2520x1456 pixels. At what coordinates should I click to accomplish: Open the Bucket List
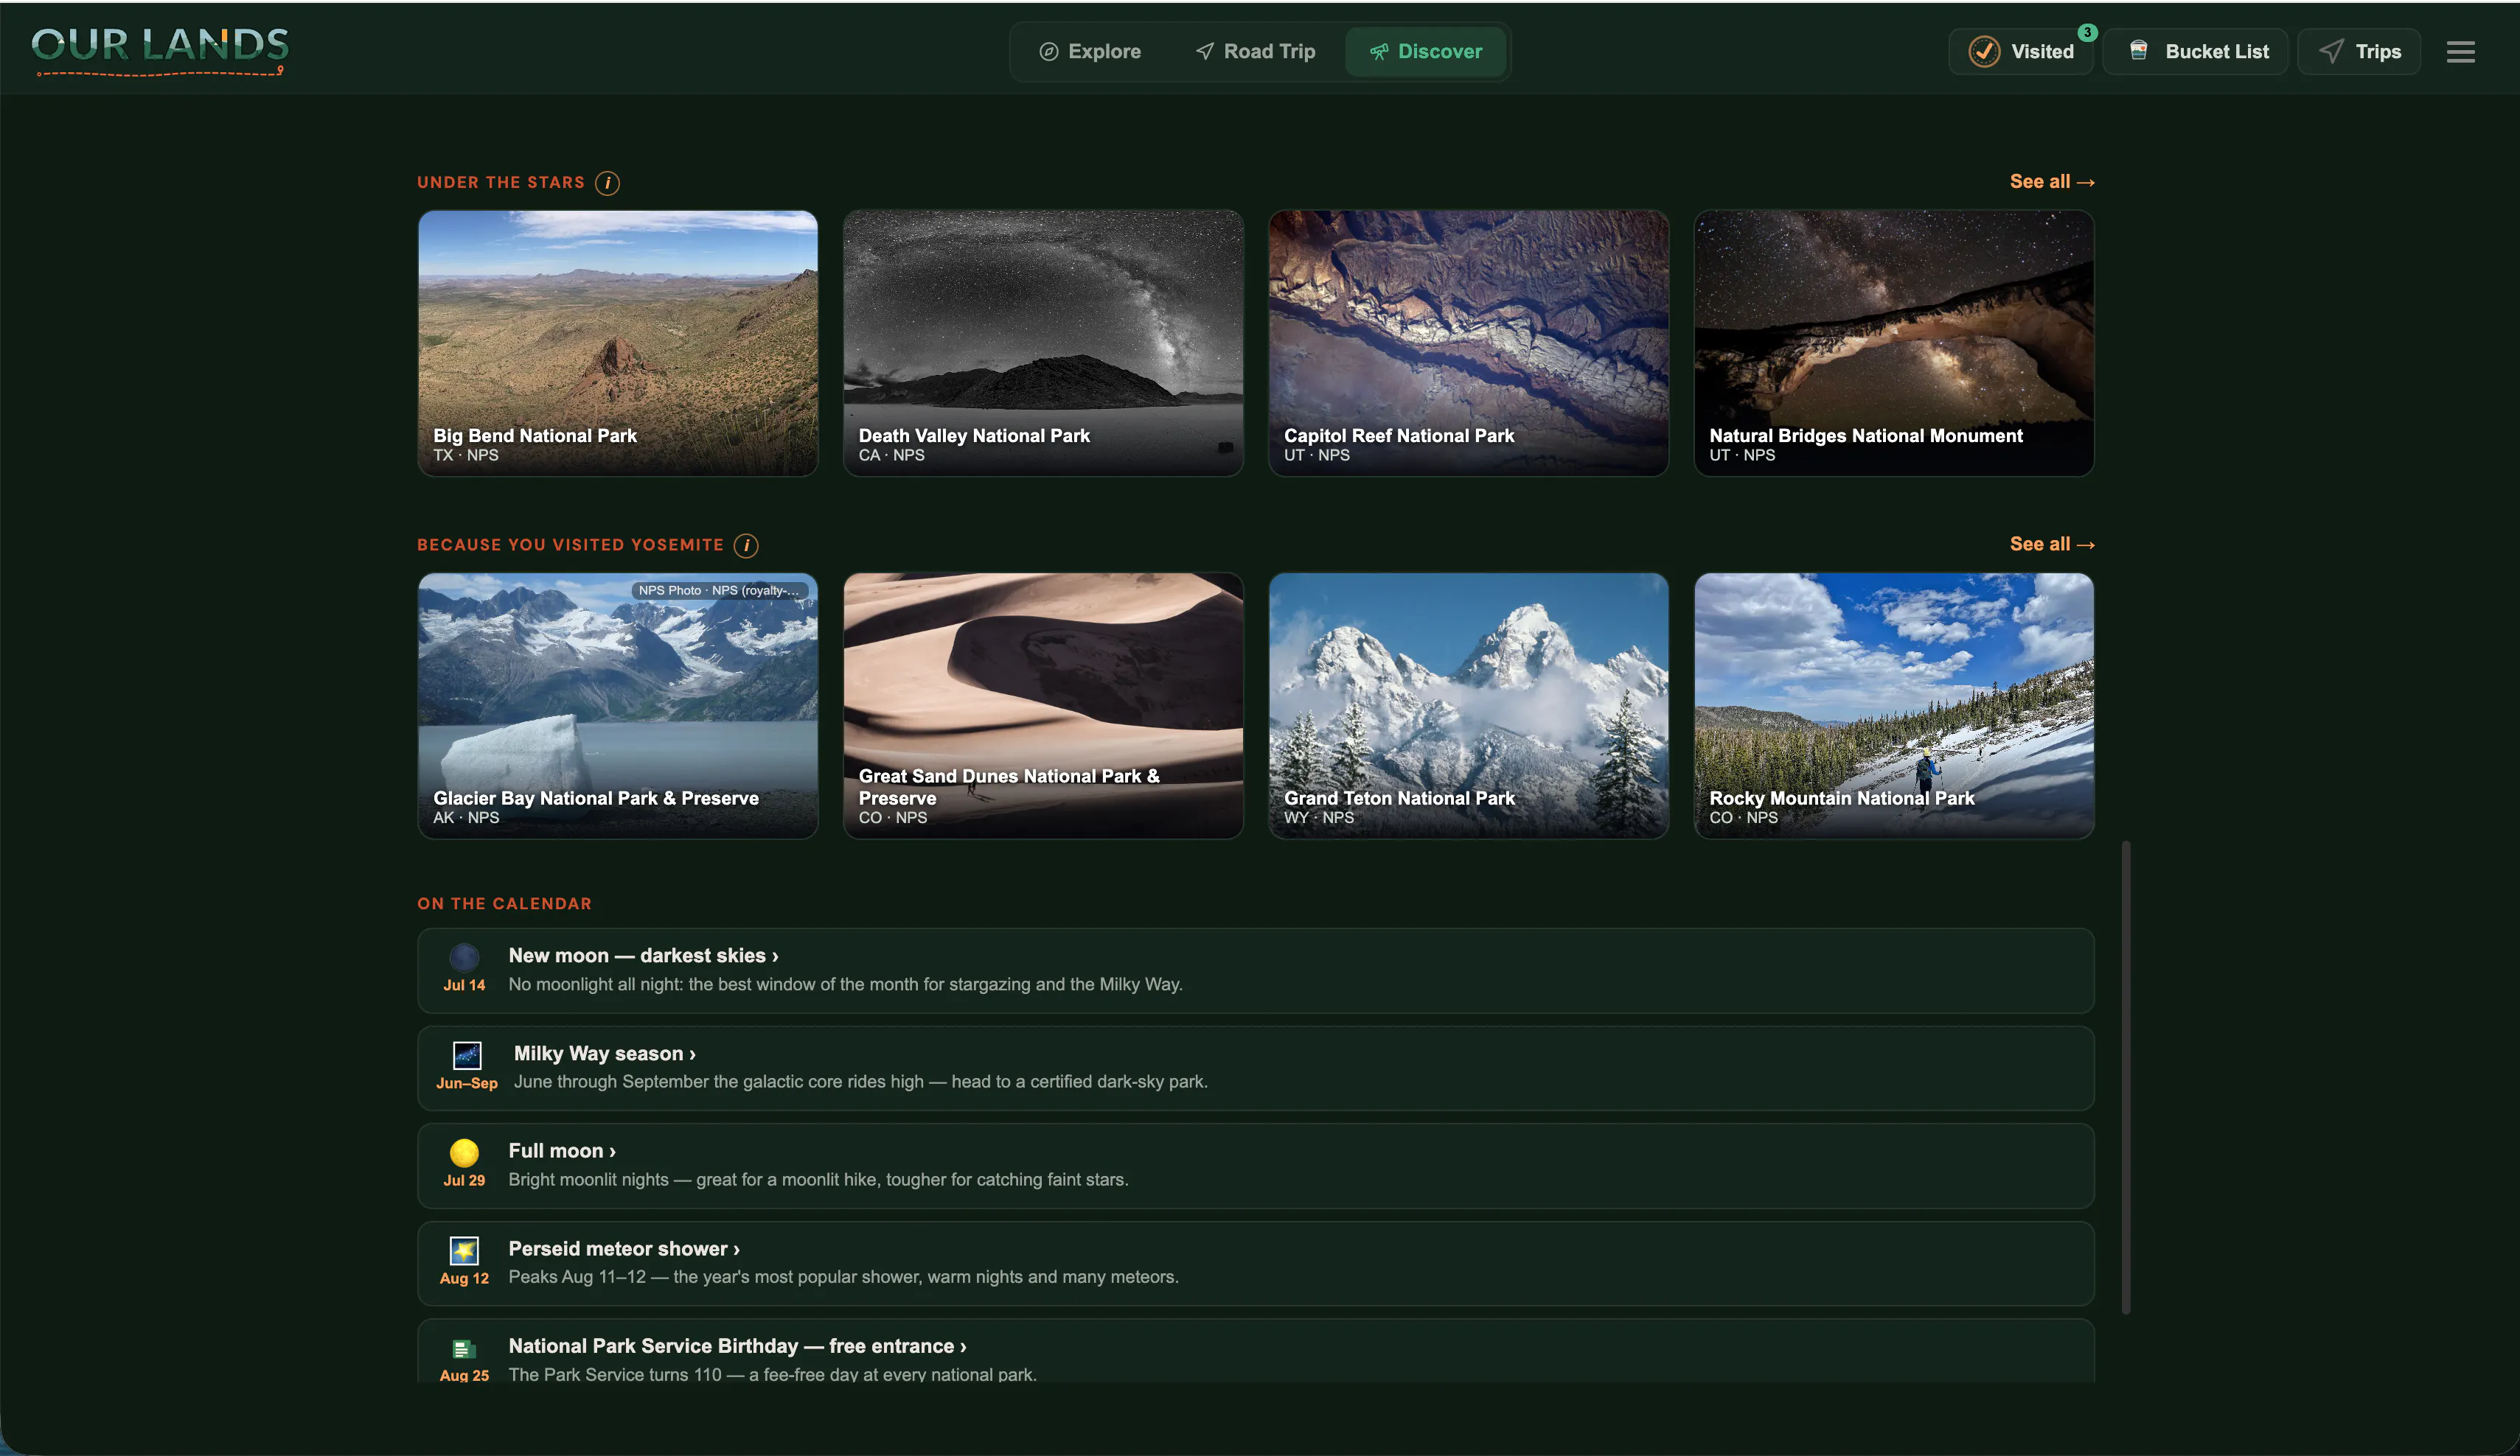(2196, 51)
